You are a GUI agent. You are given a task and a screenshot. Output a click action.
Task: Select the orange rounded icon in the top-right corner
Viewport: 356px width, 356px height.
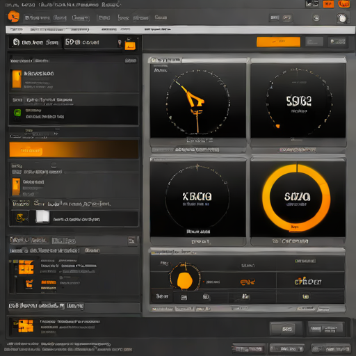pyautogui.click(x=344, y=3)
